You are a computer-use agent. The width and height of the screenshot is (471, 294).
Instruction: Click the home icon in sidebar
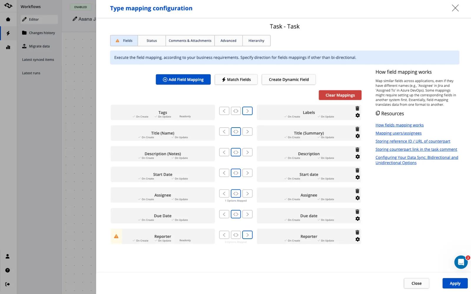pyautogui.click(x=8, y=19)
